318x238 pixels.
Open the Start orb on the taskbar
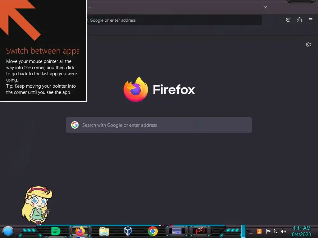coord(8,231)
